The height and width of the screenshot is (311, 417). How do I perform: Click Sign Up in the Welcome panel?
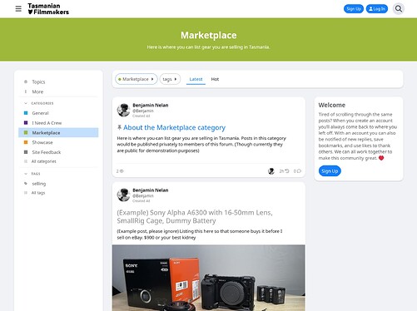[x=330, y=171]
